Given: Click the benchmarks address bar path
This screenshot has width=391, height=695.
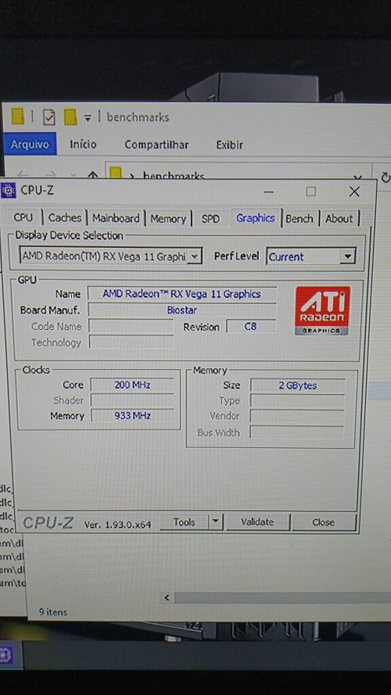Looking at the screenshot, I should pos(174,176).
